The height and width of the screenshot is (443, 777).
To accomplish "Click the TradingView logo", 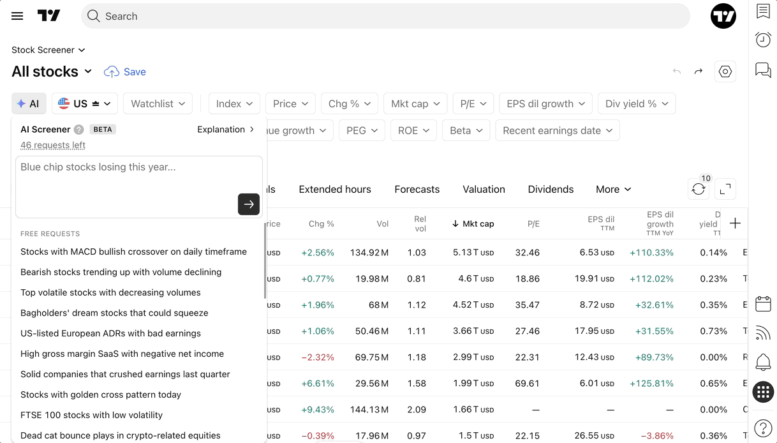I will click(x=48, y=16).
